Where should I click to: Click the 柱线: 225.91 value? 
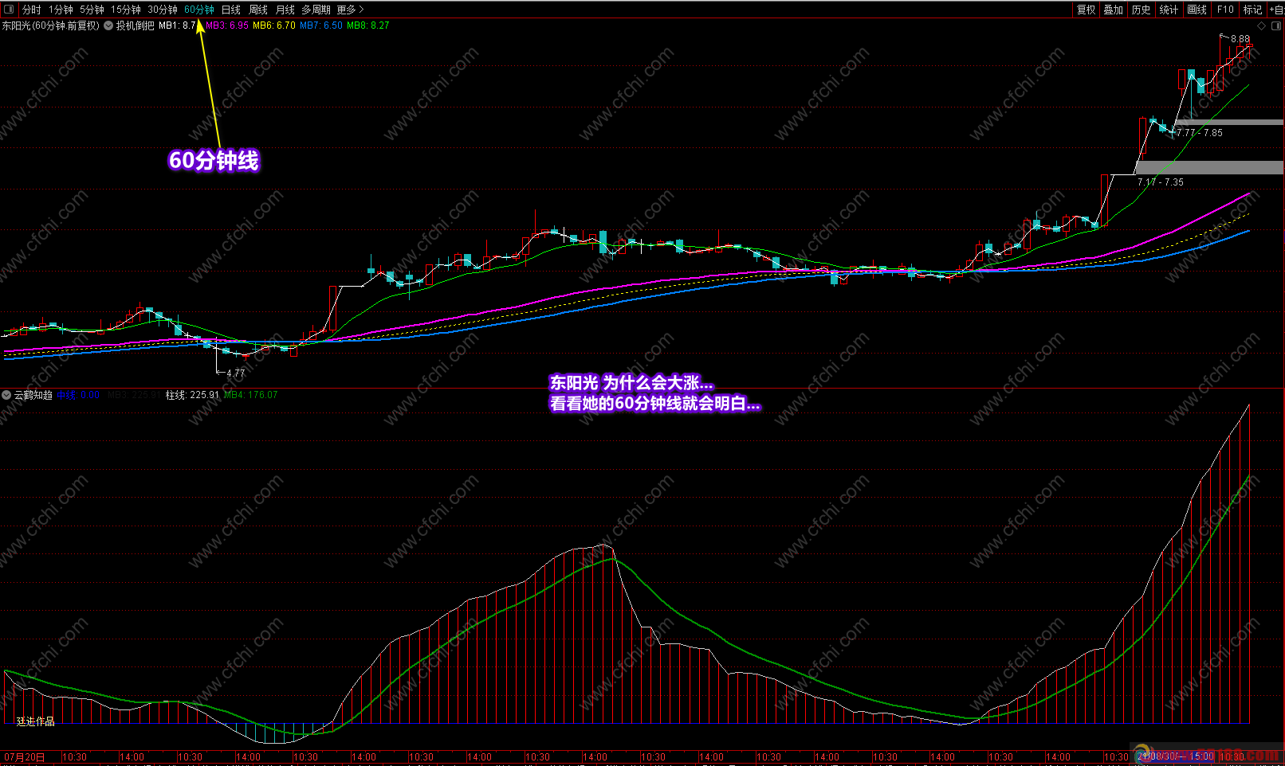[x=192, y=395]
